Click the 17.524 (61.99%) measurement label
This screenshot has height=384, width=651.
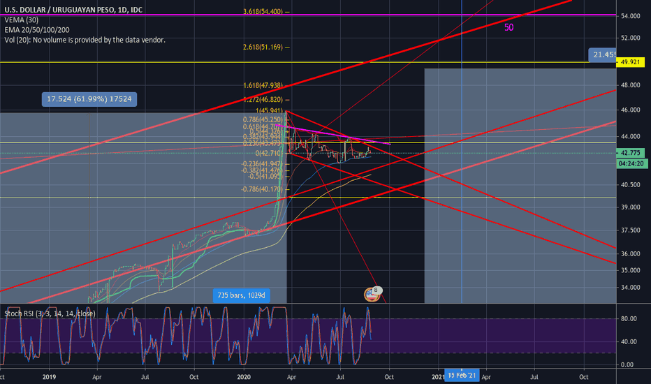[89, 99]
